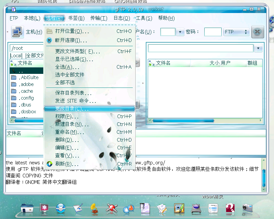Open the blue browser dock icon
Image resolution: width=274 pixels, height=219 pixels.
coord(61,208)
